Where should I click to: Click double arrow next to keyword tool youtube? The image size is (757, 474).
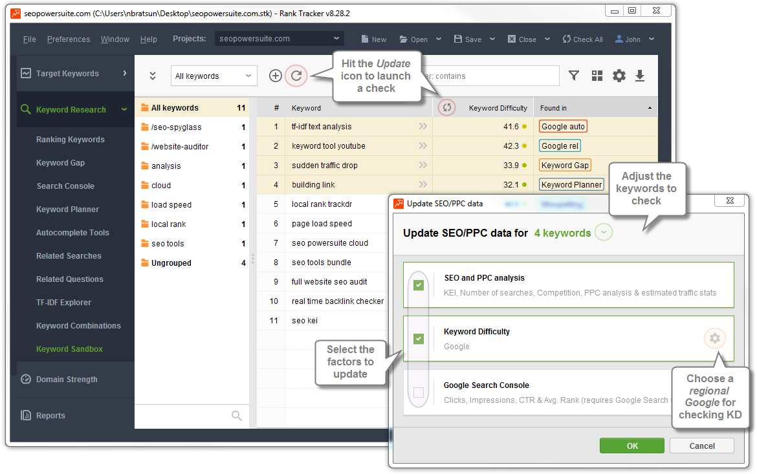423,145
